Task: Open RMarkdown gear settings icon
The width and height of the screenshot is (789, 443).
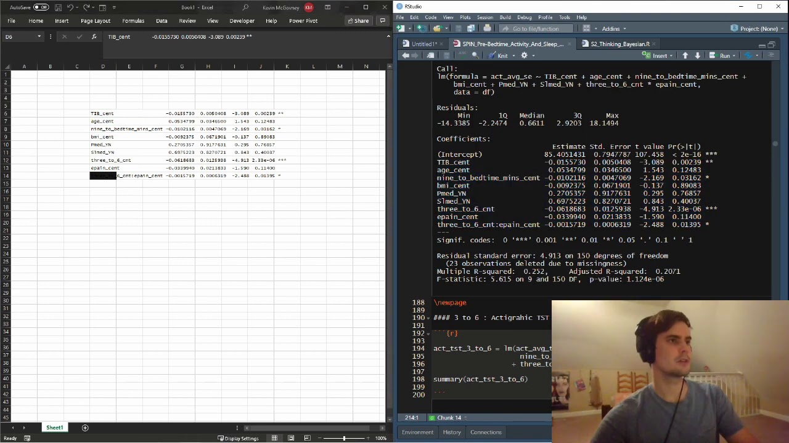Action: point(525,55)
